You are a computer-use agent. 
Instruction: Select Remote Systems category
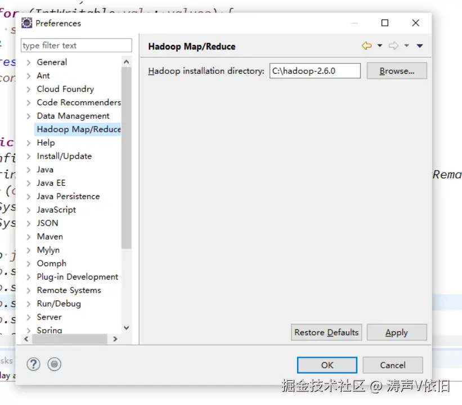pyautogui.click(x=69, y=290)
